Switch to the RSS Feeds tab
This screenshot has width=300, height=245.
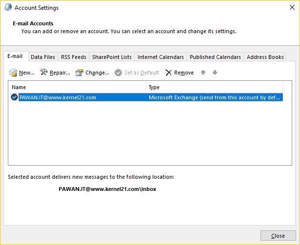(74, 57)
